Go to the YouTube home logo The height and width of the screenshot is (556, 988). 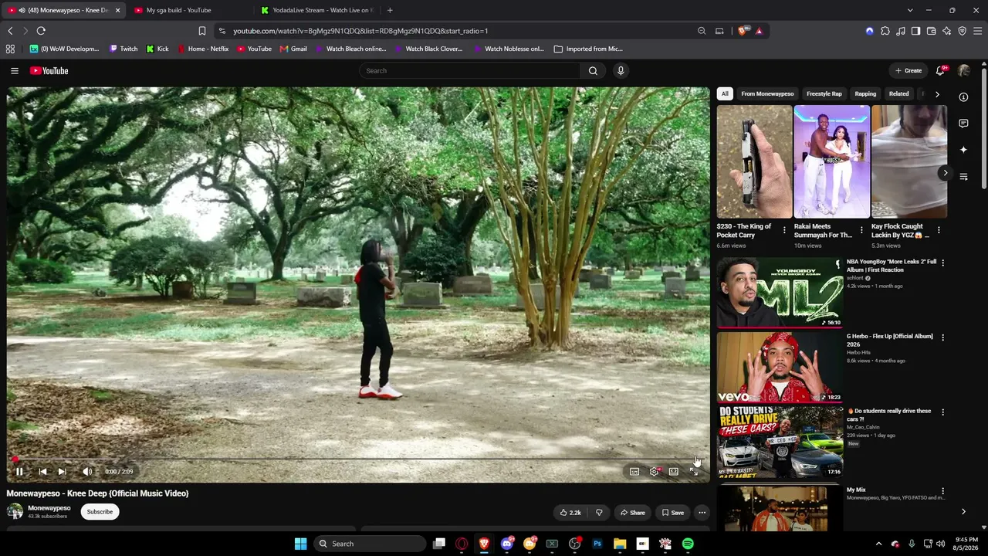49,70
